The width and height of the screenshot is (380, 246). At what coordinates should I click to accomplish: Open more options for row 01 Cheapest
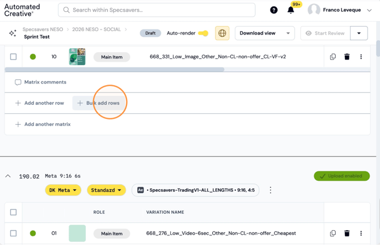361,233
